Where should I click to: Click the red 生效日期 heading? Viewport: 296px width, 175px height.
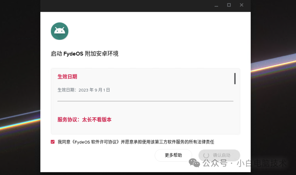coord(67,77)
